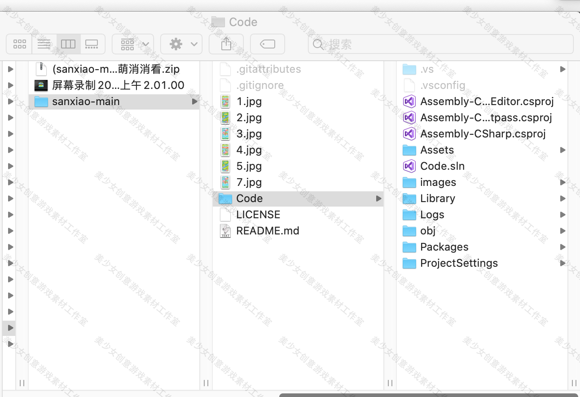Select the Packages folder icon

(x=409, y=247)
